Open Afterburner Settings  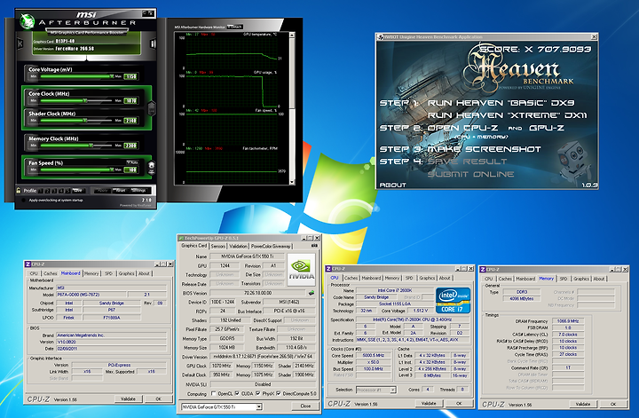pos(139,190)
